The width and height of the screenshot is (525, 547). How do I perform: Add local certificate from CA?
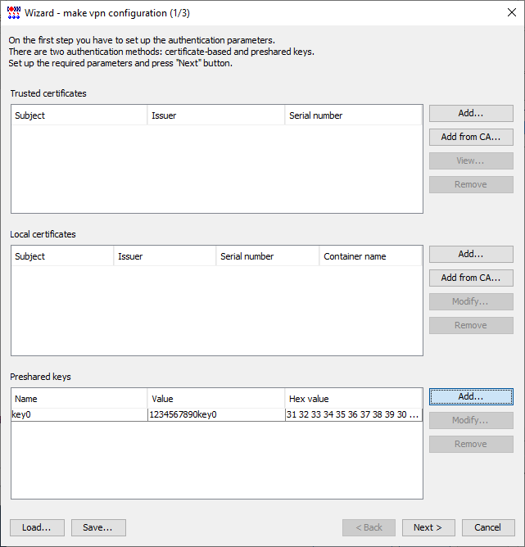(x=471, y=278)
